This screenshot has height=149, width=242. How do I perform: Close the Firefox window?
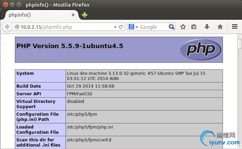click(x=6, y=4)
